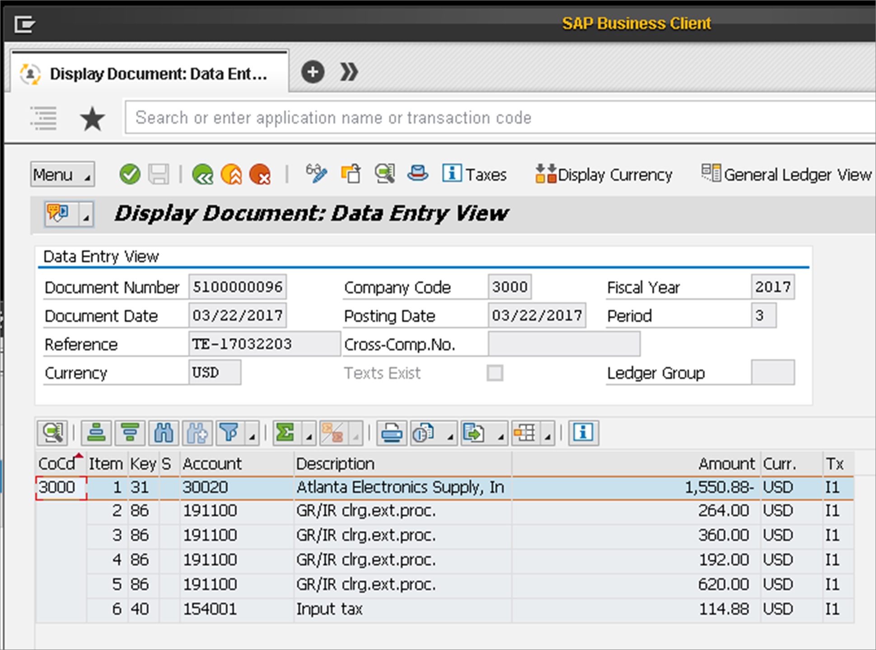Click the Print icon in grid toolbar
Image resolution: width=876 pixels, height=650 pixels.
[x=392, y=433]
